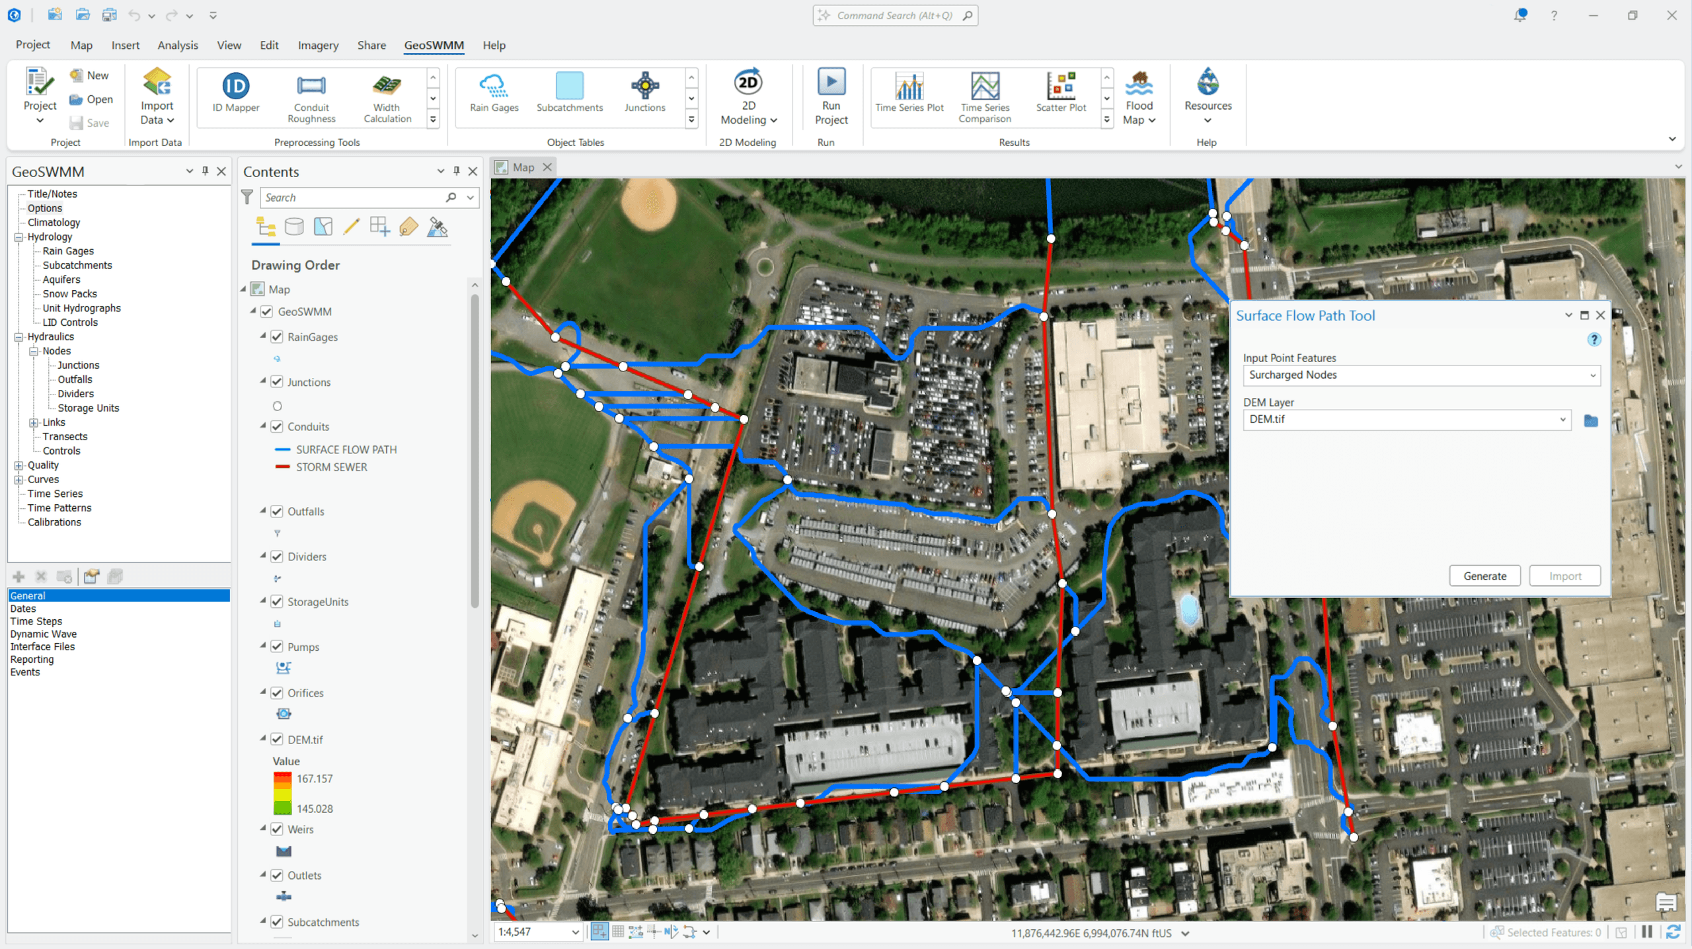Image resolution: width=1692 pixels, height=949 pixels.
Task: Hide the DEM.tif layer
Action: pyautogui.click(x=276, y=740)
